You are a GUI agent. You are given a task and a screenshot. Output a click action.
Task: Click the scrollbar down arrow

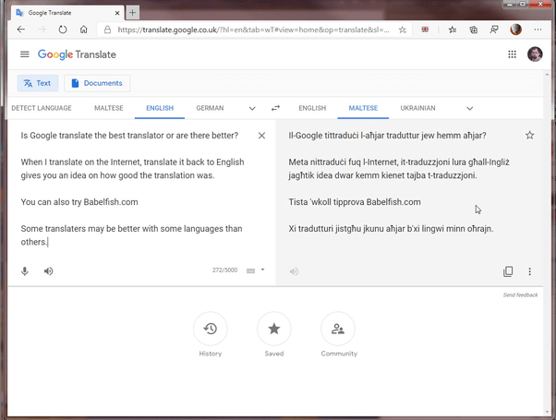point(547,412)
